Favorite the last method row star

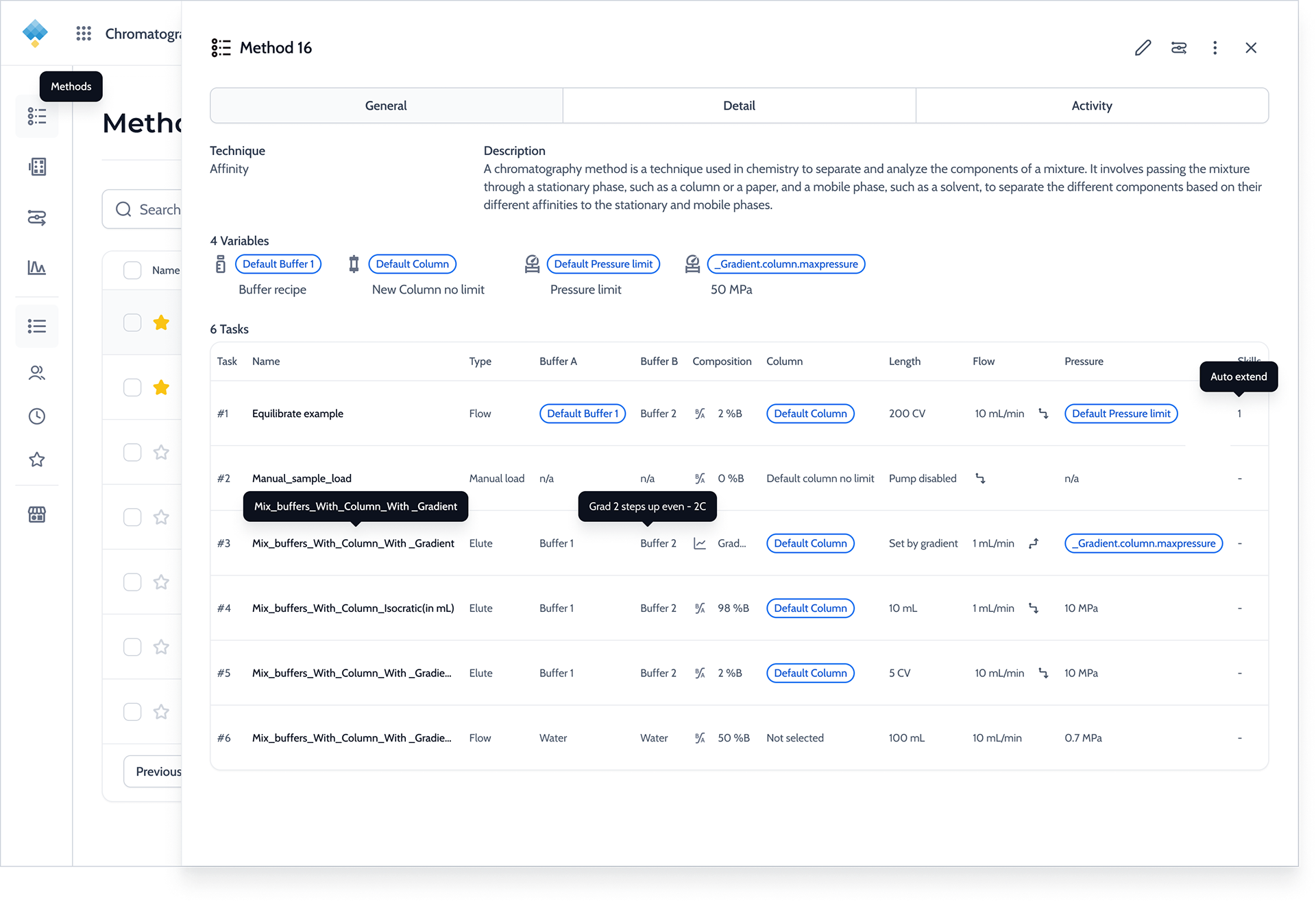point(161,712)
